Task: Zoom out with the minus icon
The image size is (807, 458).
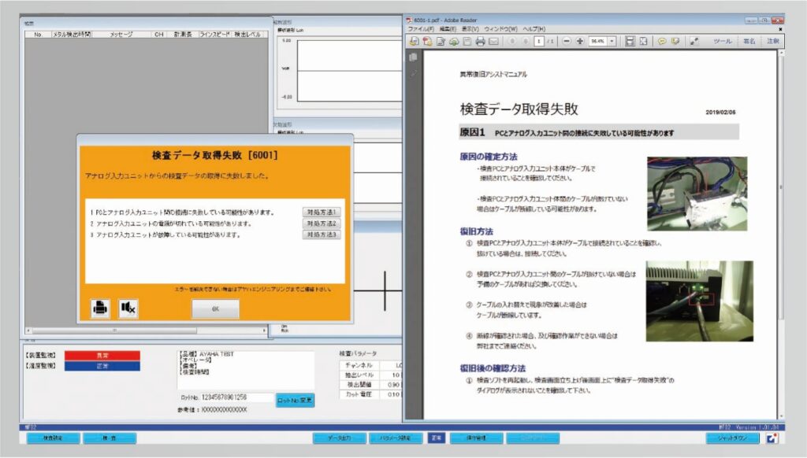Action: pyautogui.click(x=565, y=42)
